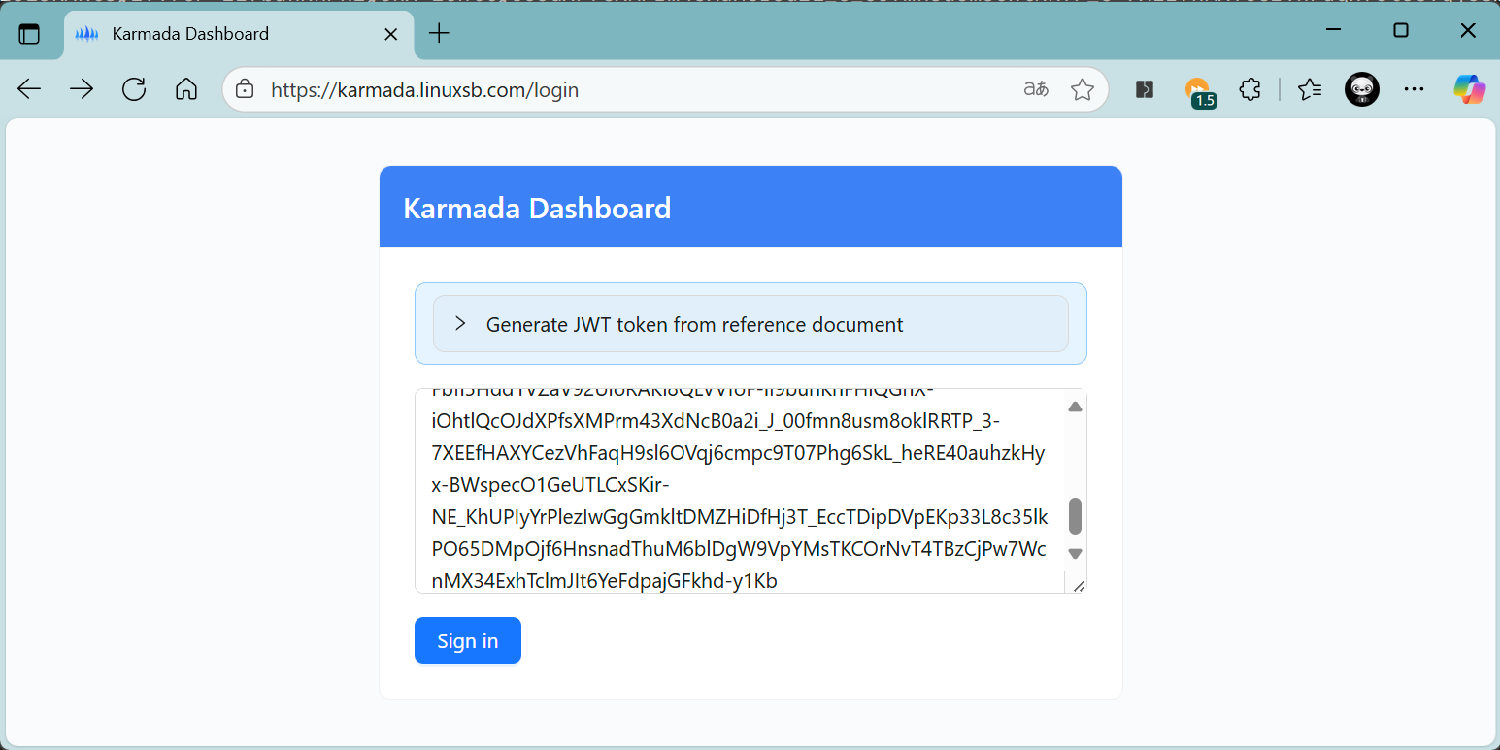
Task: Launch the Copilot sidebar
Action: coord(1469,90)
